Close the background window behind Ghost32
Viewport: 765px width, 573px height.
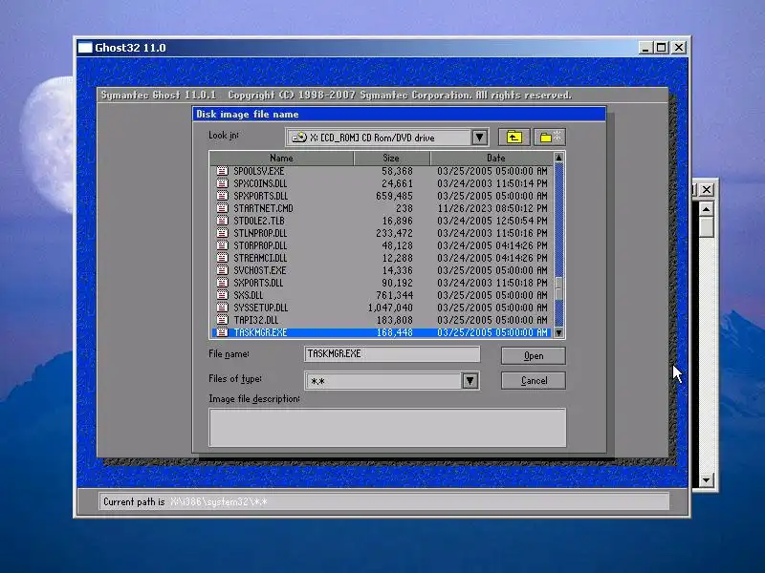pos(707,189)
